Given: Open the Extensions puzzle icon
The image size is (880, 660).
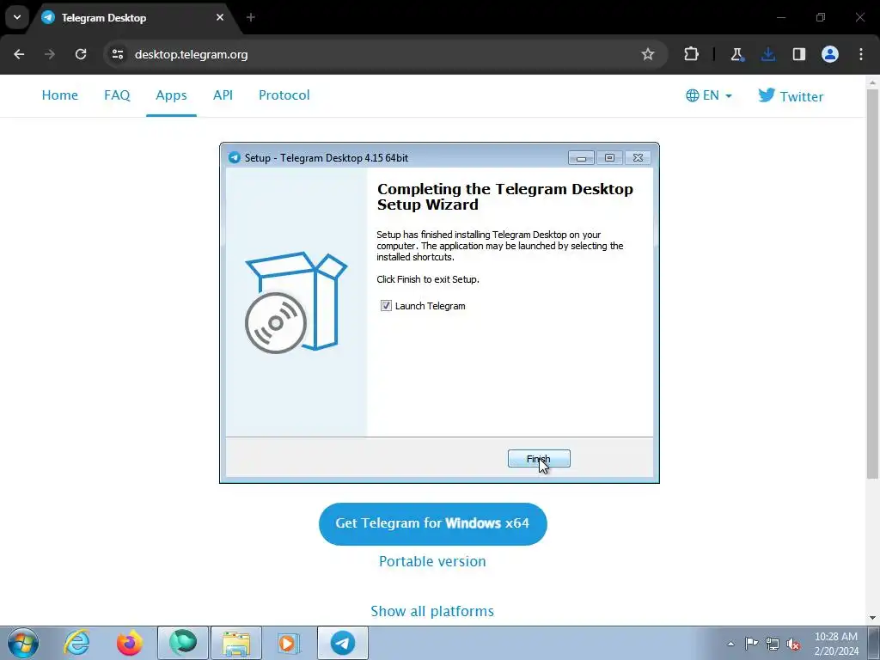Looking at the screenshot, I should [x=692, y=54].
